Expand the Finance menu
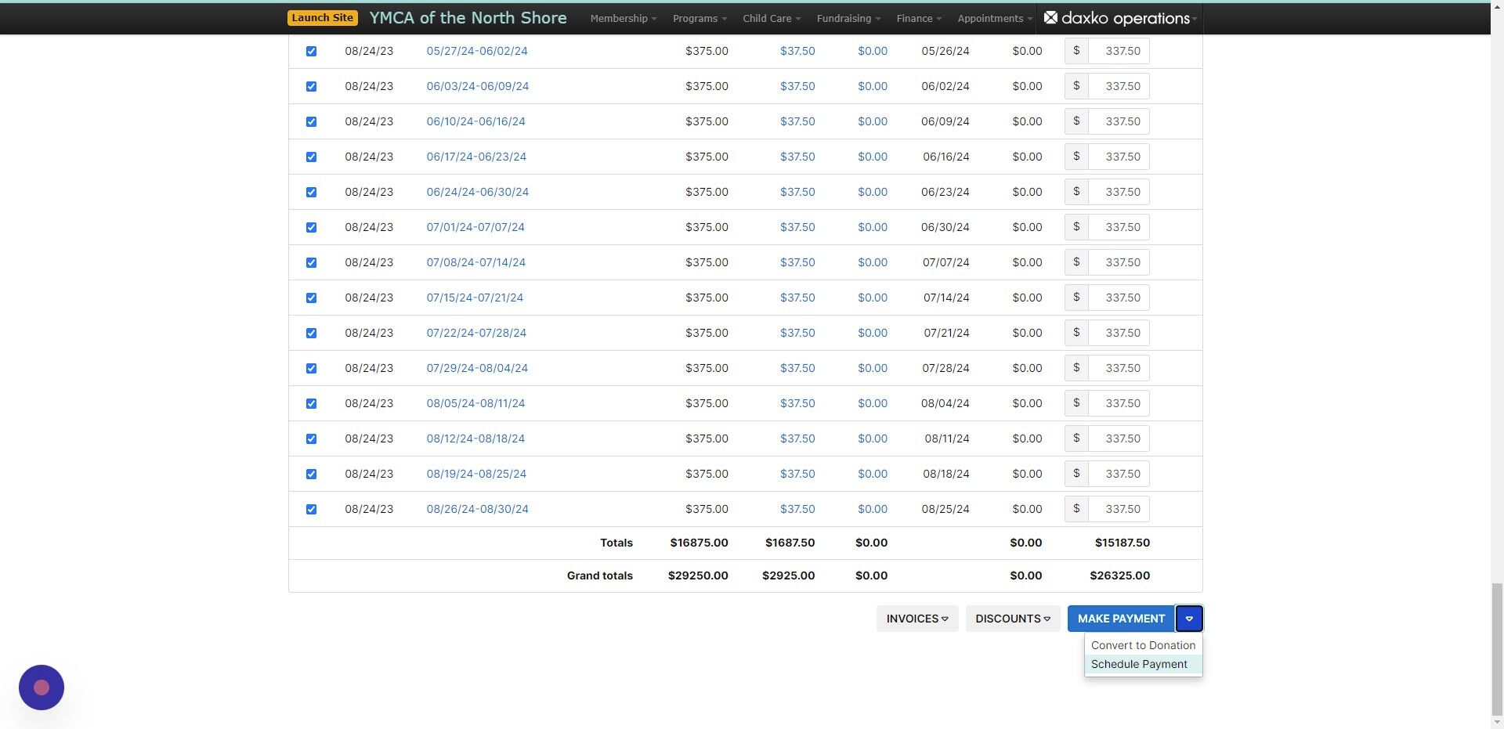The height and width of the screenshot is (729, 1504). tap(919, 18)
